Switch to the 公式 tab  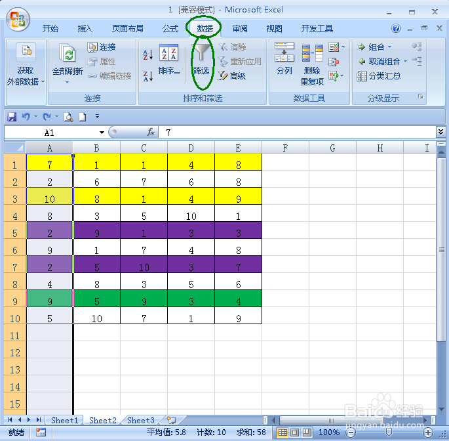point(170,29)
